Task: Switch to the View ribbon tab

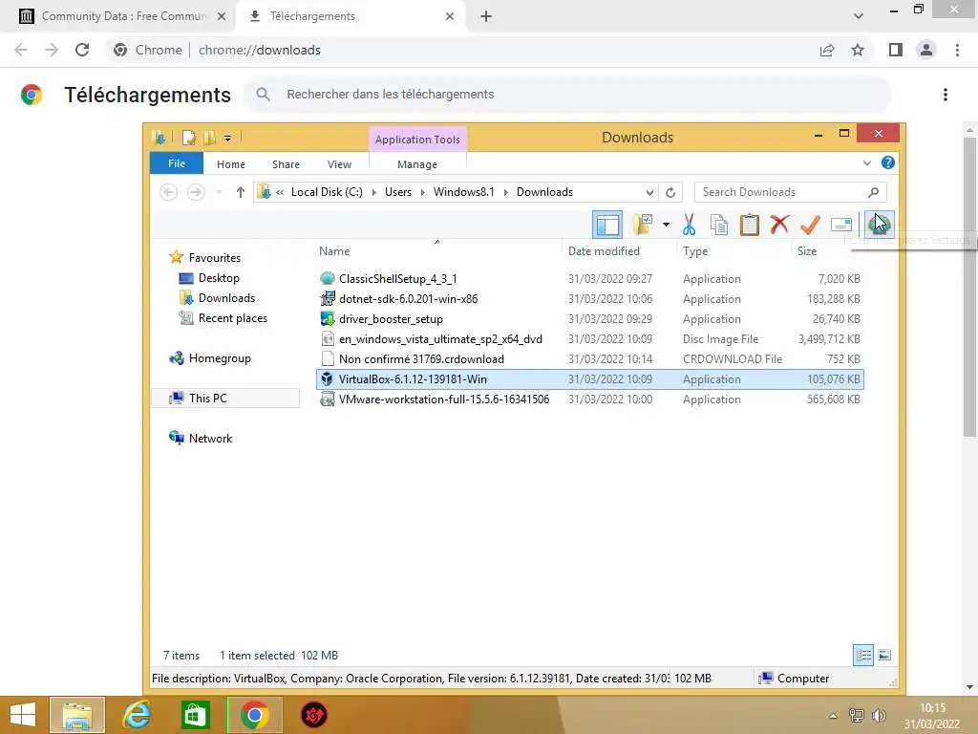Action: pyautogui.click(x=339, y=164)
